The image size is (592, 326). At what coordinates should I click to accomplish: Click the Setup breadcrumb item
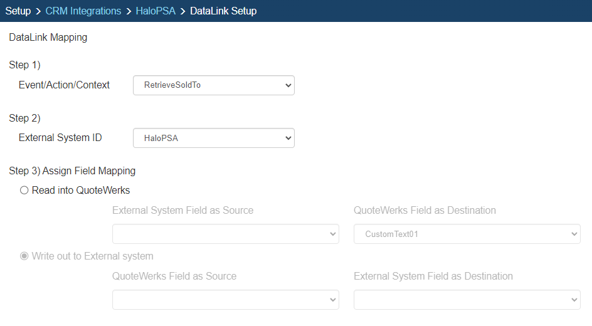(18, 11)
